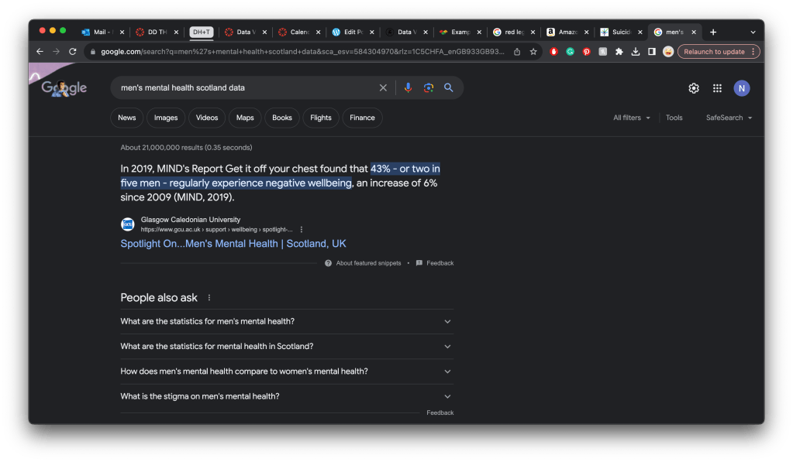Select the Images search filter
This screenshot has height=462, width=793.
click(166, 118)
